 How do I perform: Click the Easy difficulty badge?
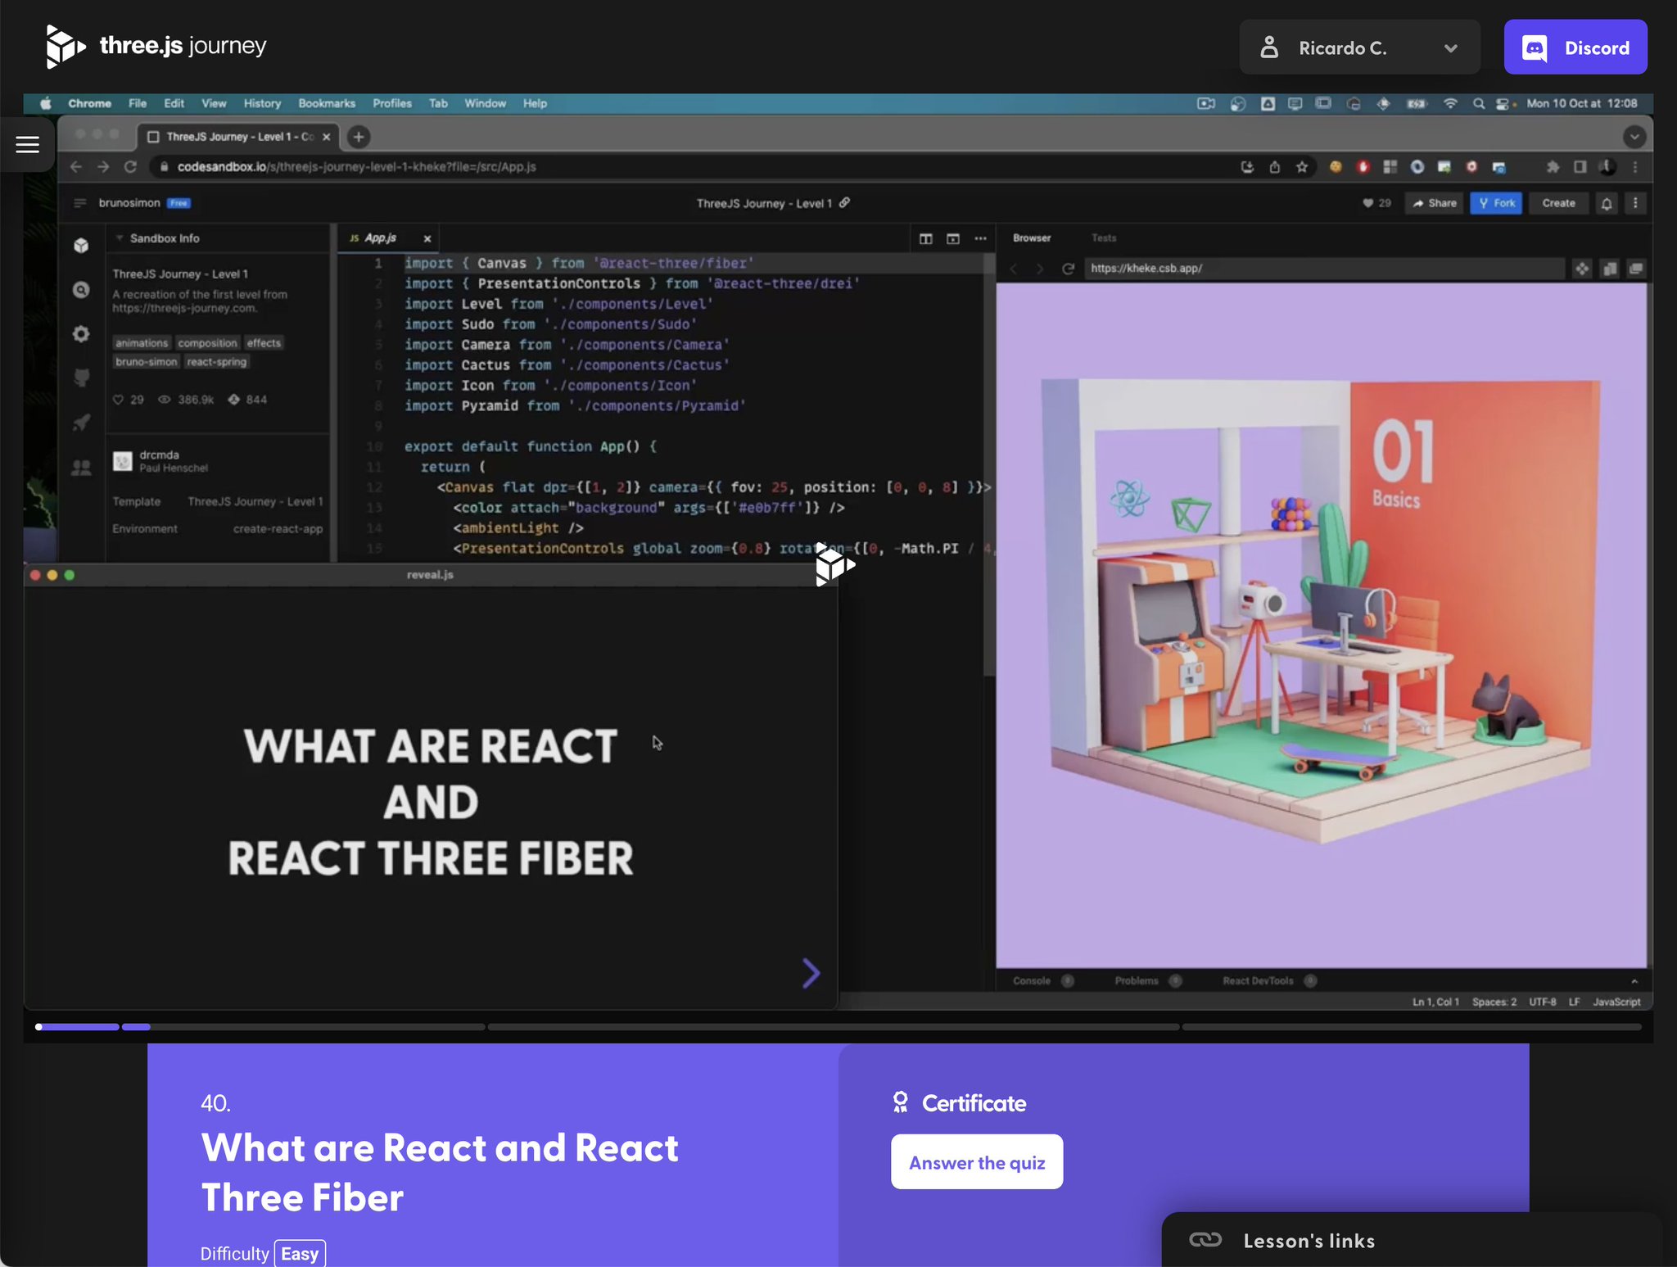[299, 1253]
